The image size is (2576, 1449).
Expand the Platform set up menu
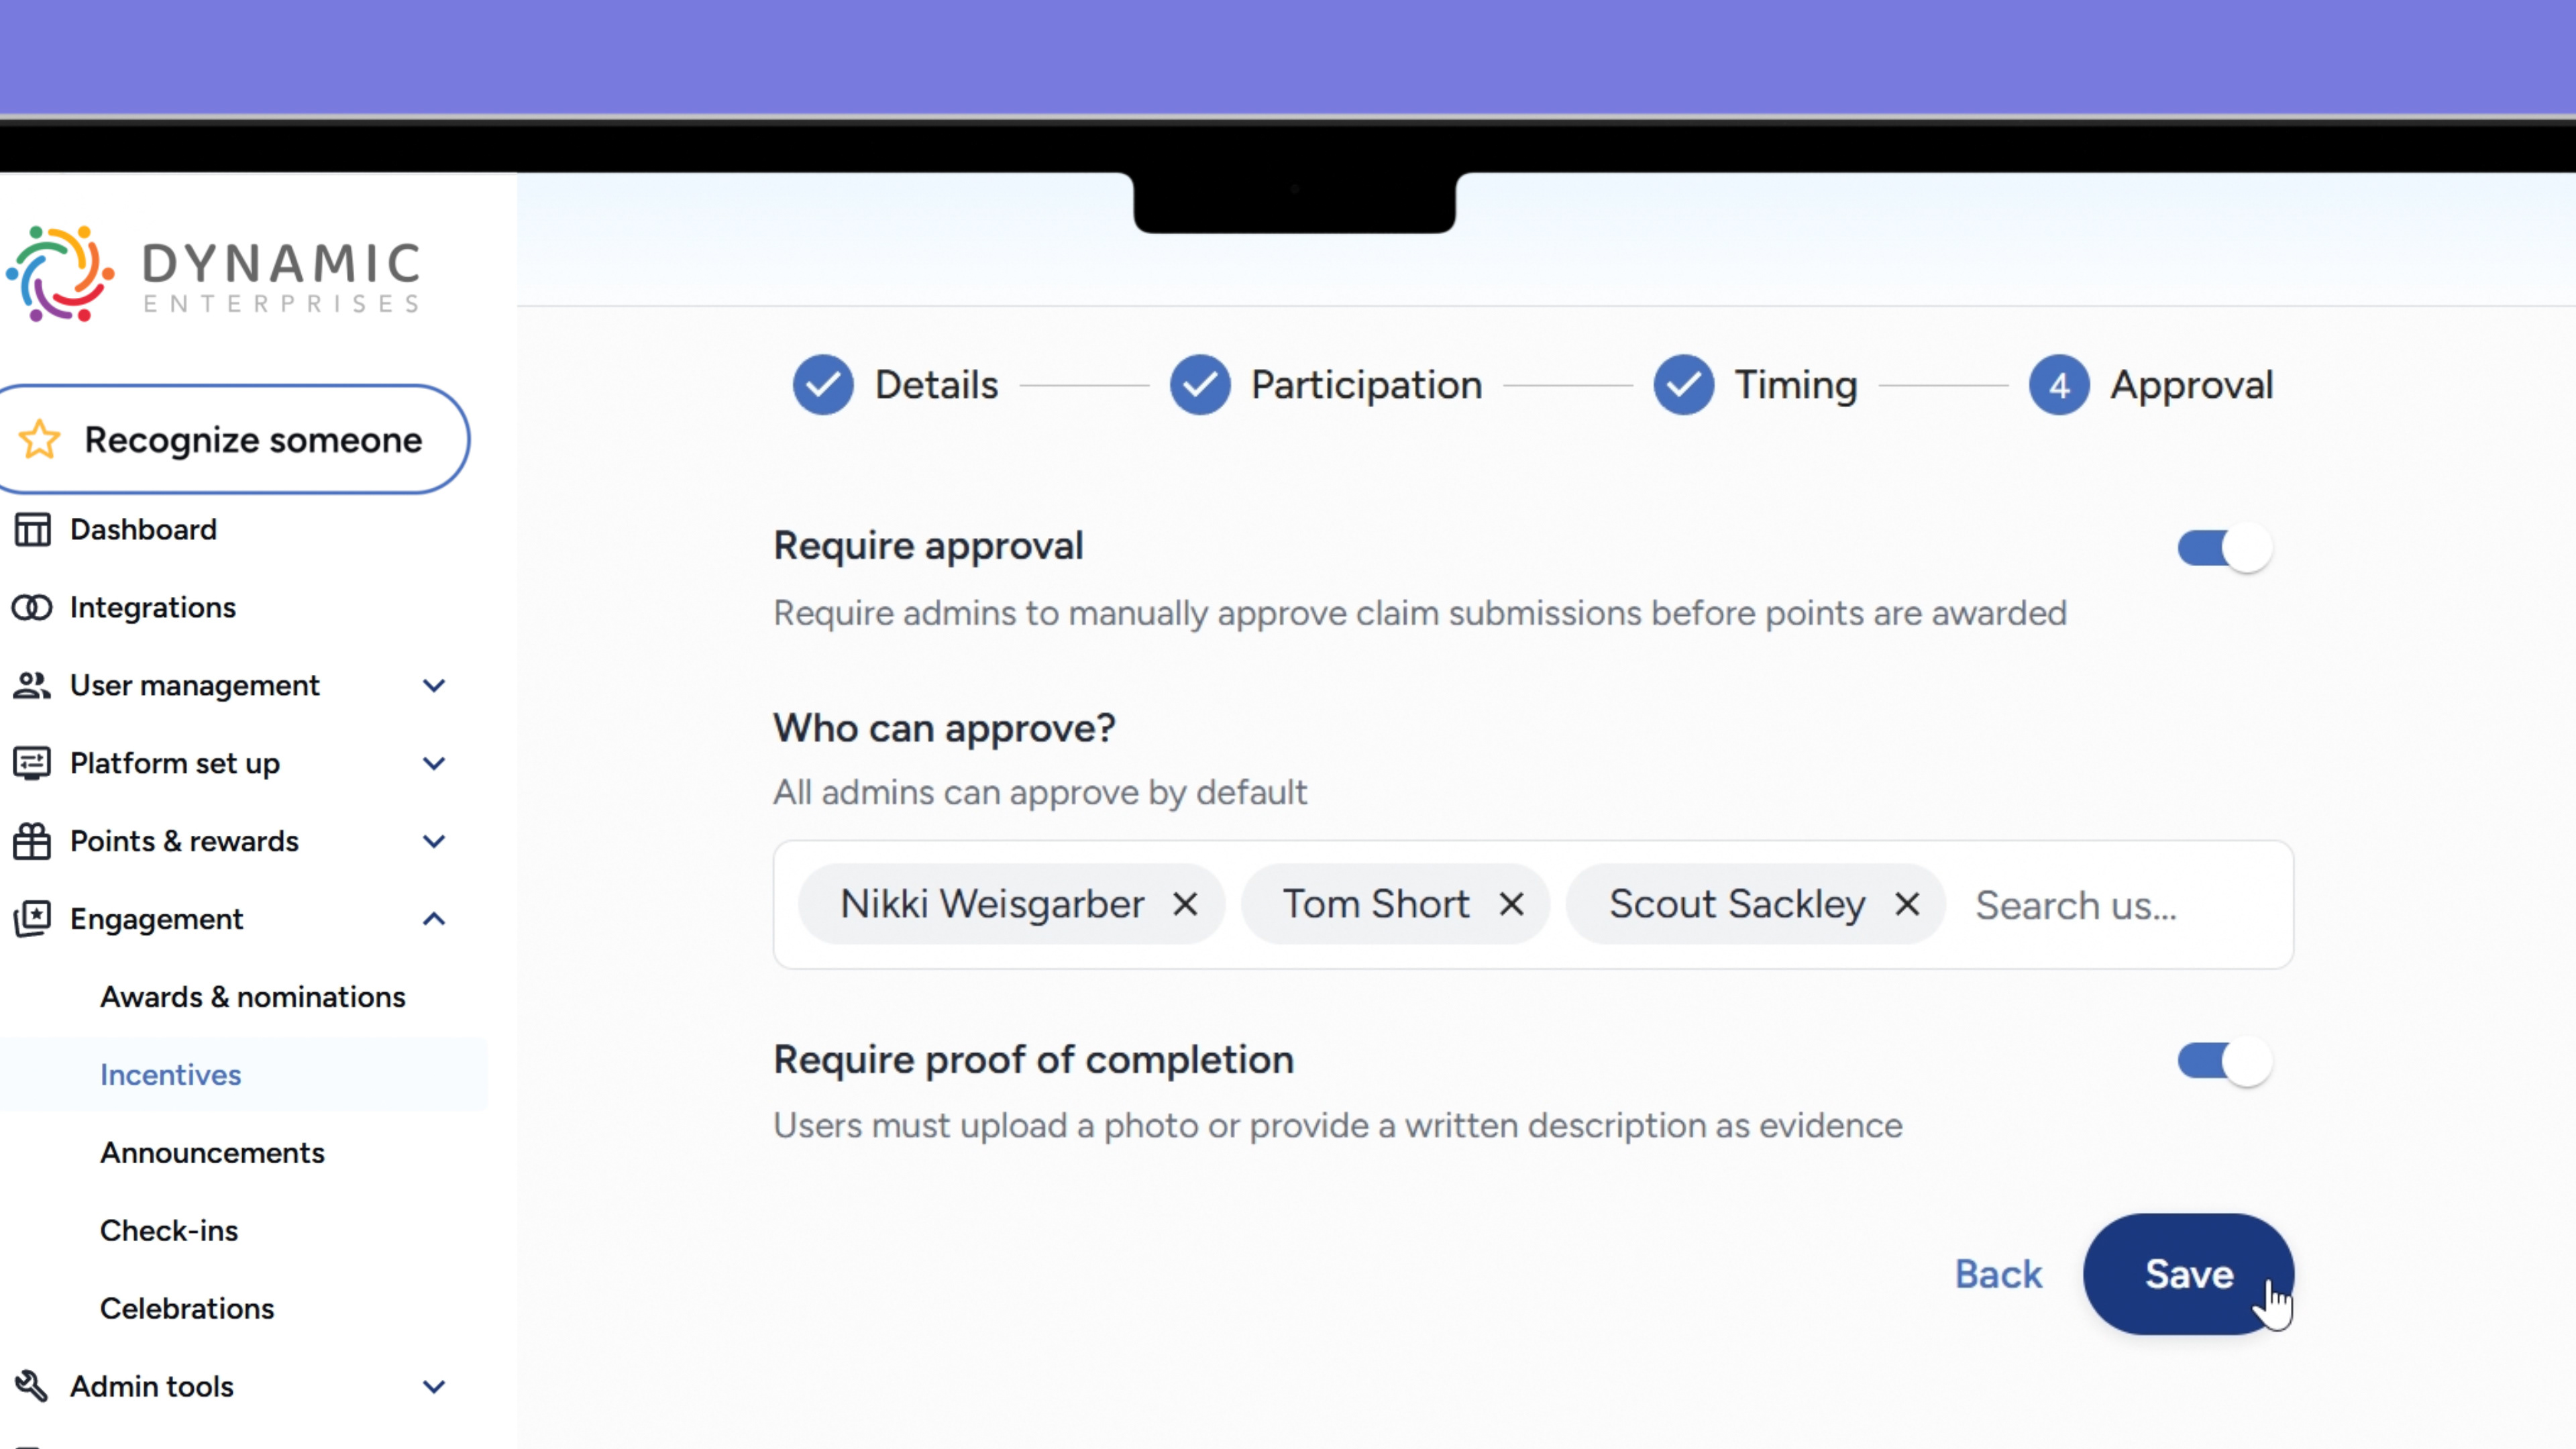[434, 763]
